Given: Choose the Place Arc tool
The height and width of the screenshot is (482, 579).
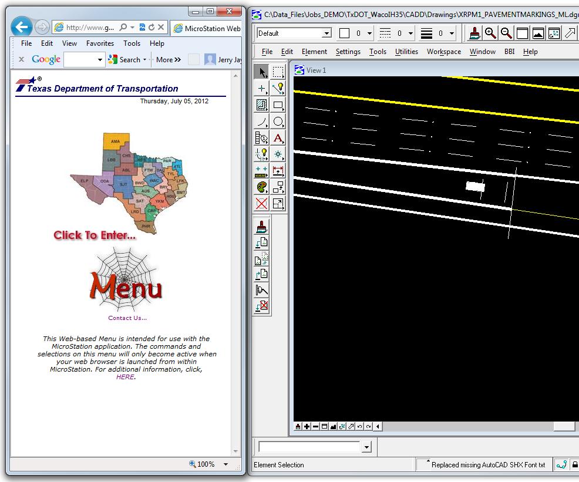Looking at the screenshot, I should [x=261, y=122].
